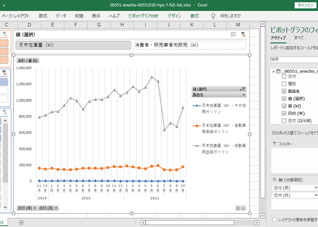Switch to すべて tab in field pane
Image resolution: width=318 pixels, height=227 pixels.
(x=299, y=38)
